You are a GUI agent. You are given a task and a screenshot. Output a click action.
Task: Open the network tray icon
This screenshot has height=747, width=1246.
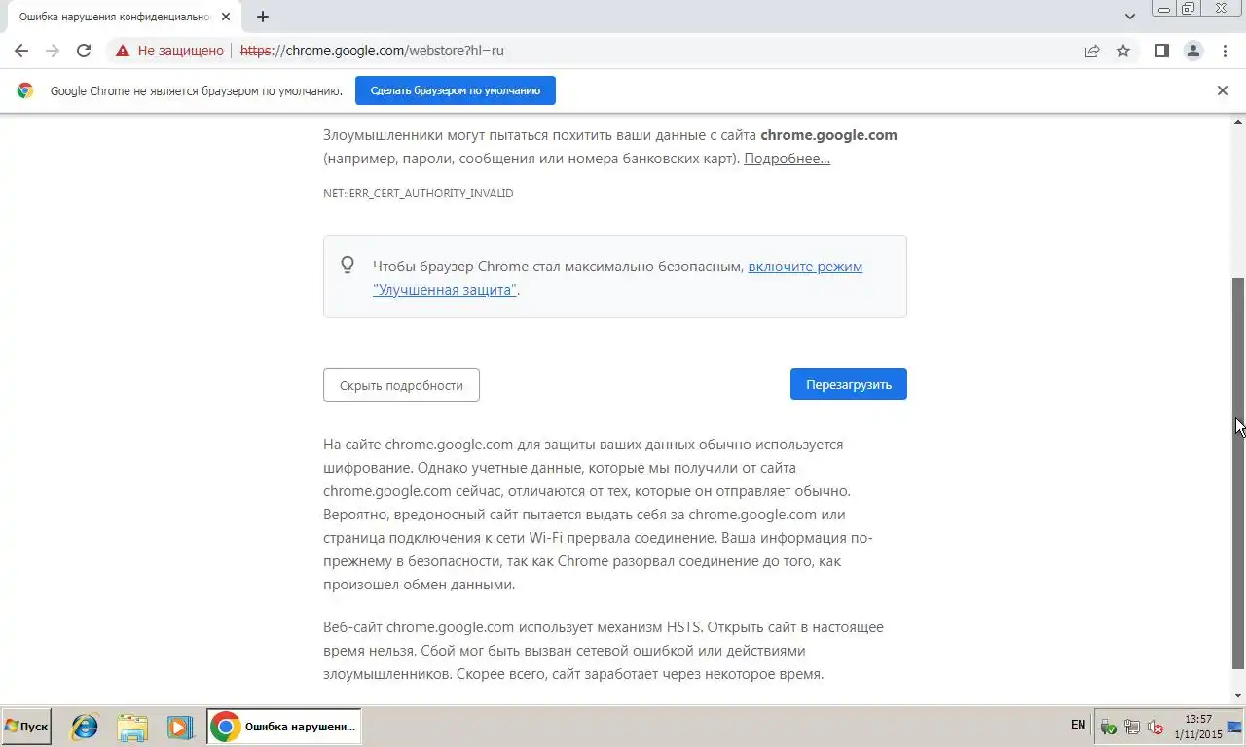click(x=1132, y=727)
